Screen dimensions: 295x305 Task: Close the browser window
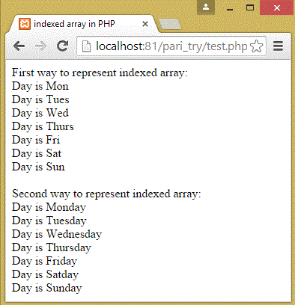click(277, 7)
